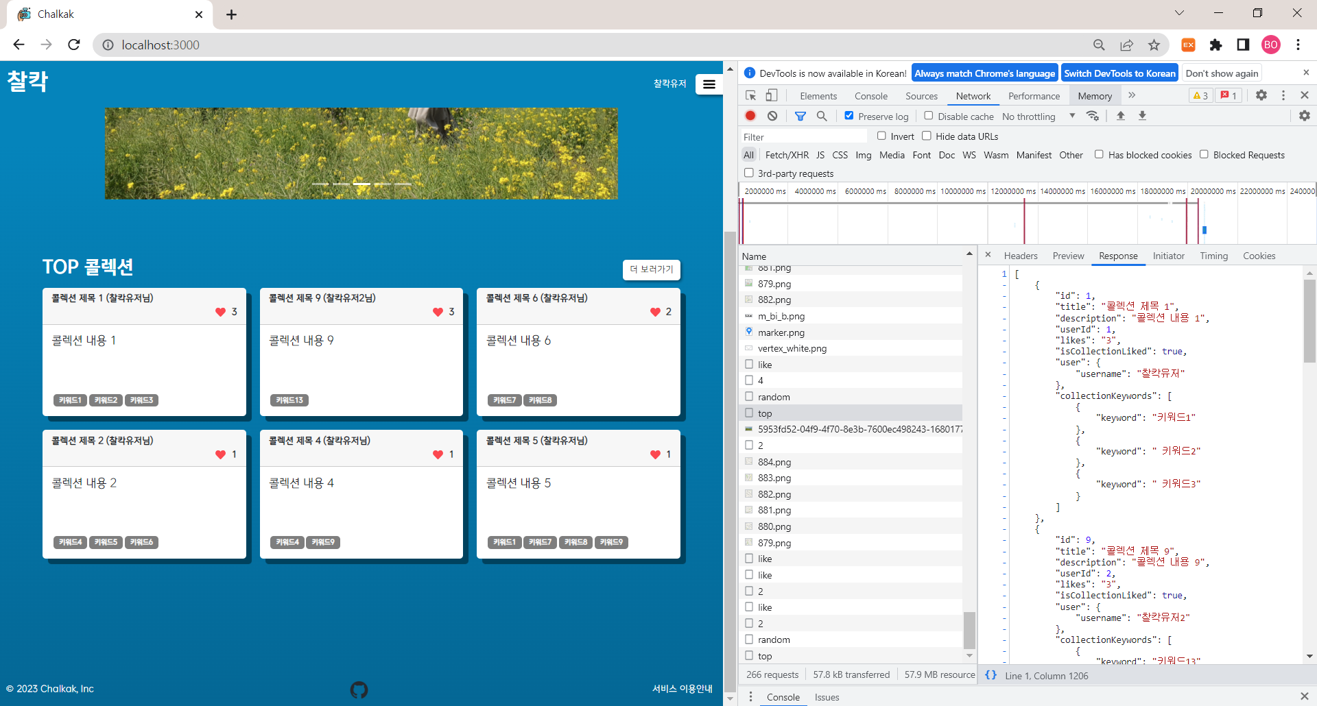Toggle the network filter funnel icon
The width and height of the screenshot is (1317, 706).
click(x=800, y=117)
